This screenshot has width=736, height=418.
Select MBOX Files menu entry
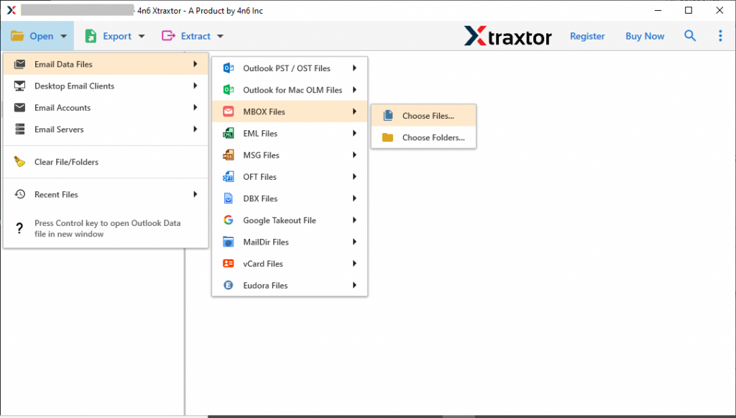tap(290, 112)
